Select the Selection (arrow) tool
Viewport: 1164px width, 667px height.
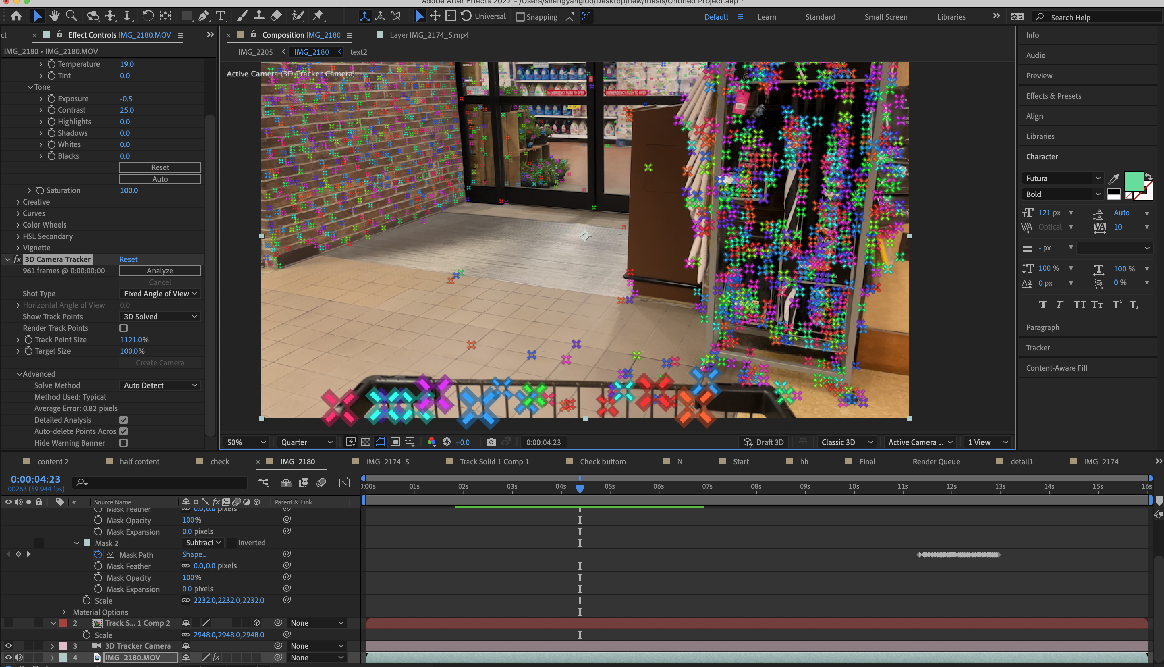click(37, 17)
